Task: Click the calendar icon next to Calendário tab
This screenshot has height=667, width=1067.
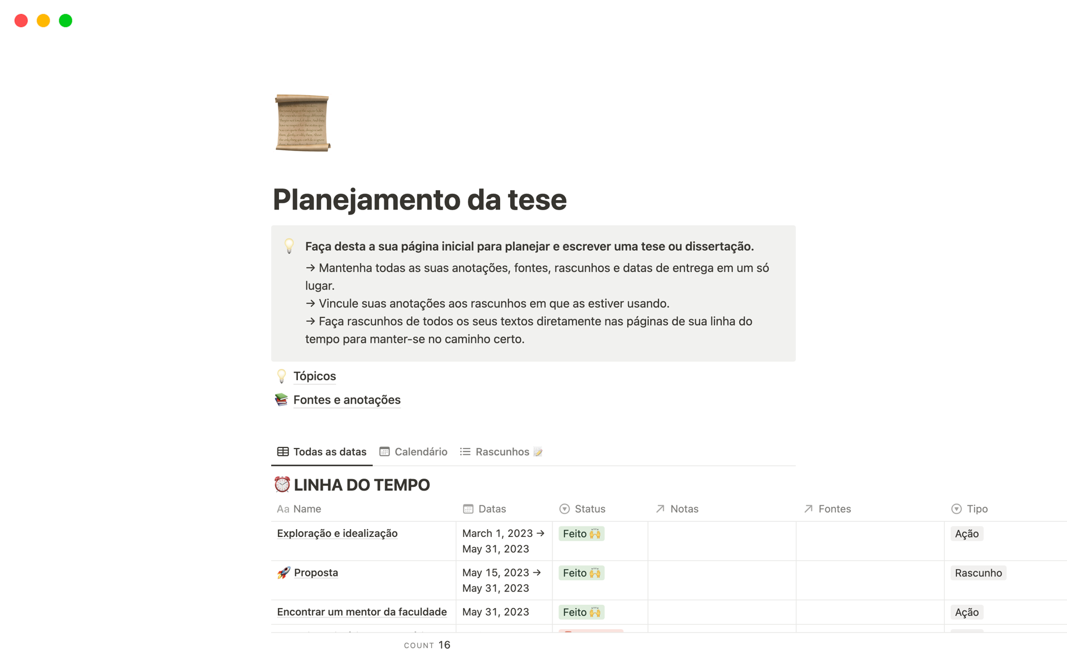Action: pyautogui.click(x=384, y=451)
